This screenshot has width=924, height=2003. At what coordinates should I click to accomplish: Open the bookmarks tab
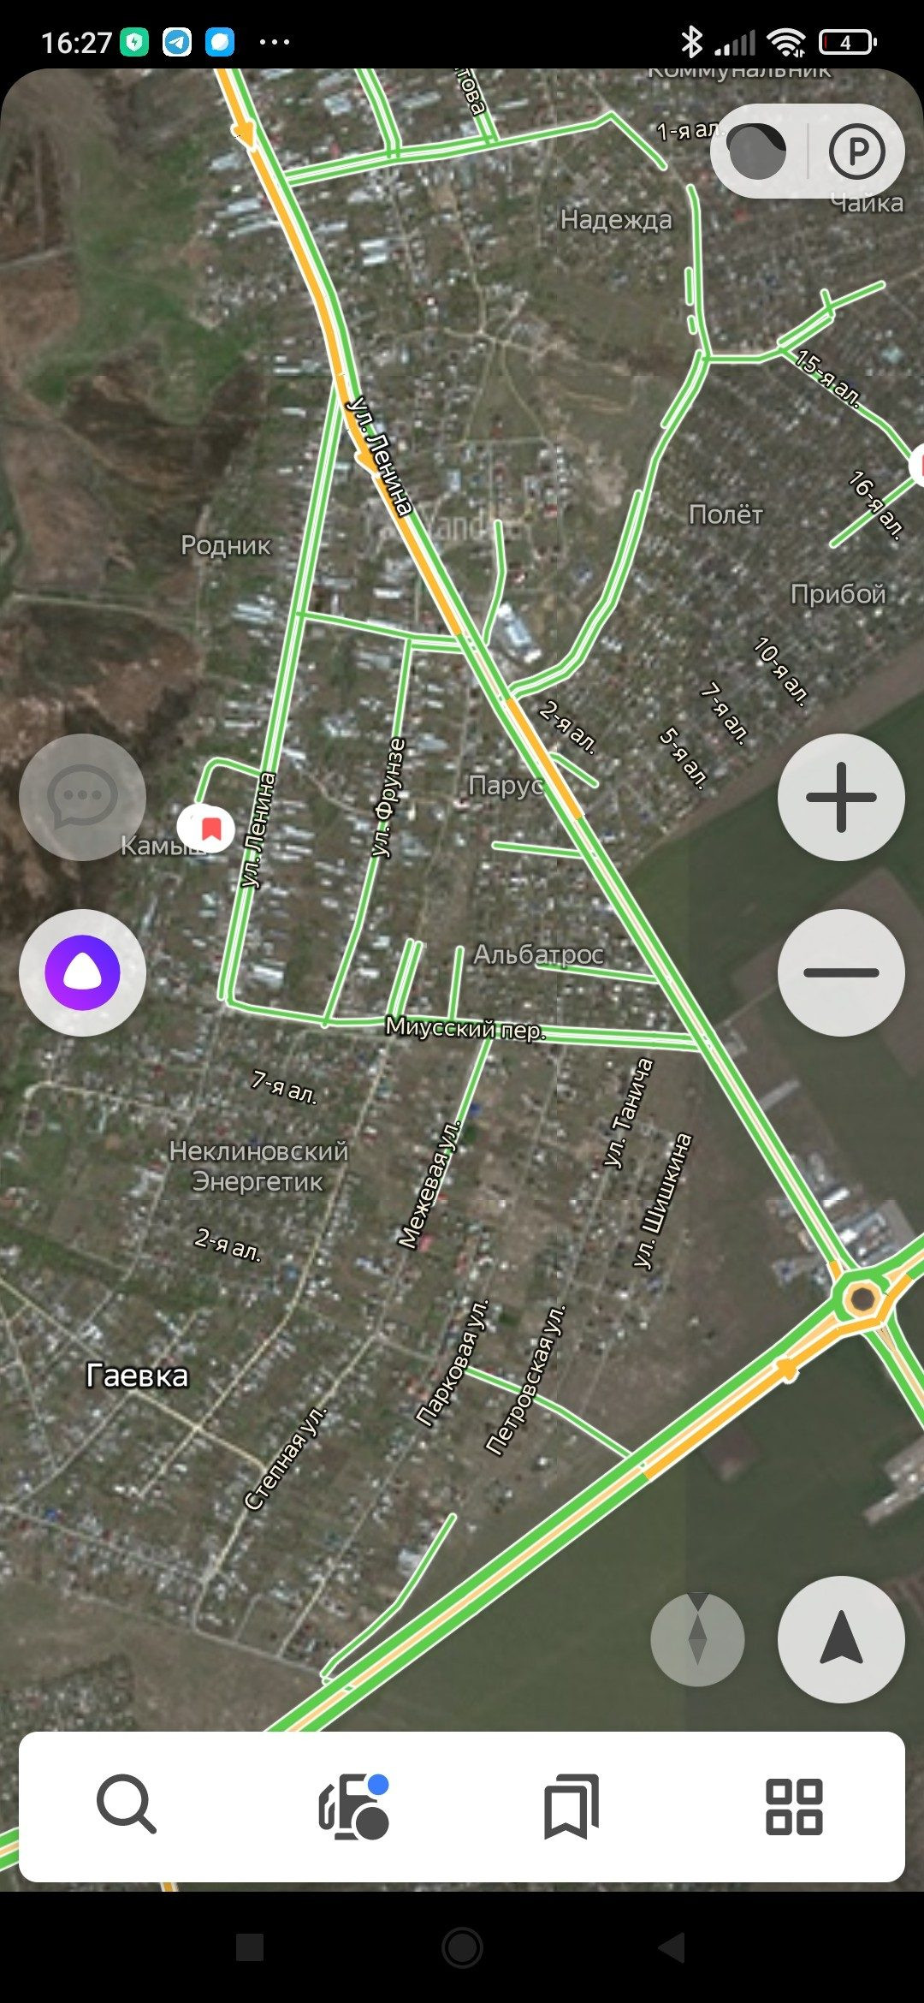pyautogui.click(x=572, y=1805)
